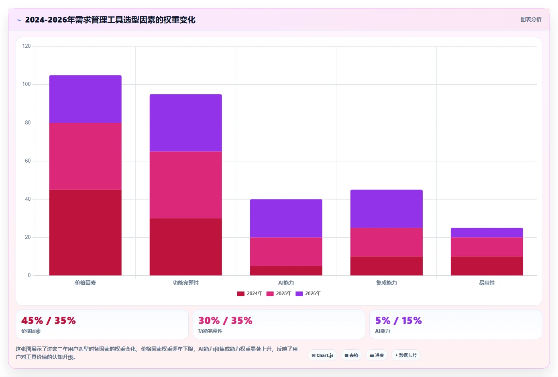Click the 5% / 15% stat value

point(399,320)
